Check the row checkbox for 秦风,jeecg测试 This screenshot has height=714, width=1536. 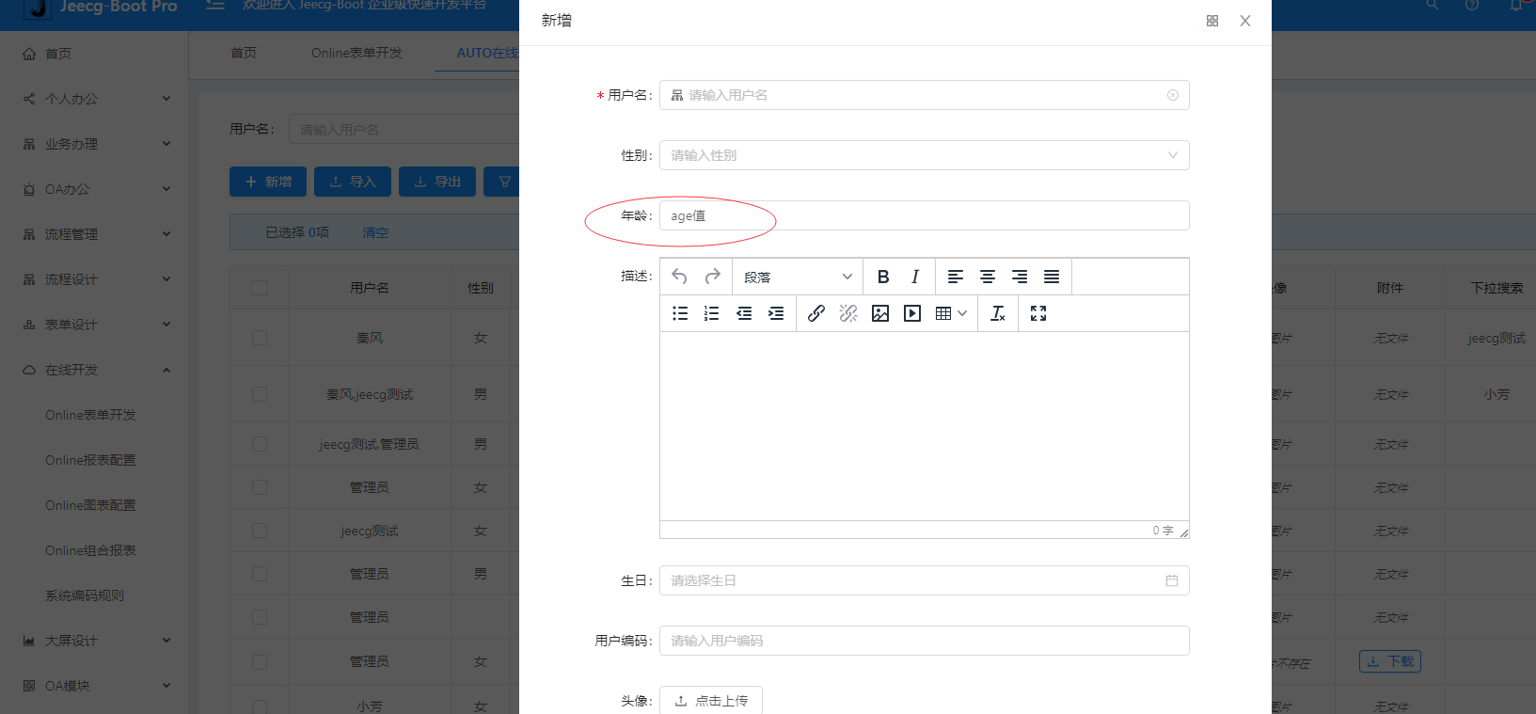click(260, 394)
